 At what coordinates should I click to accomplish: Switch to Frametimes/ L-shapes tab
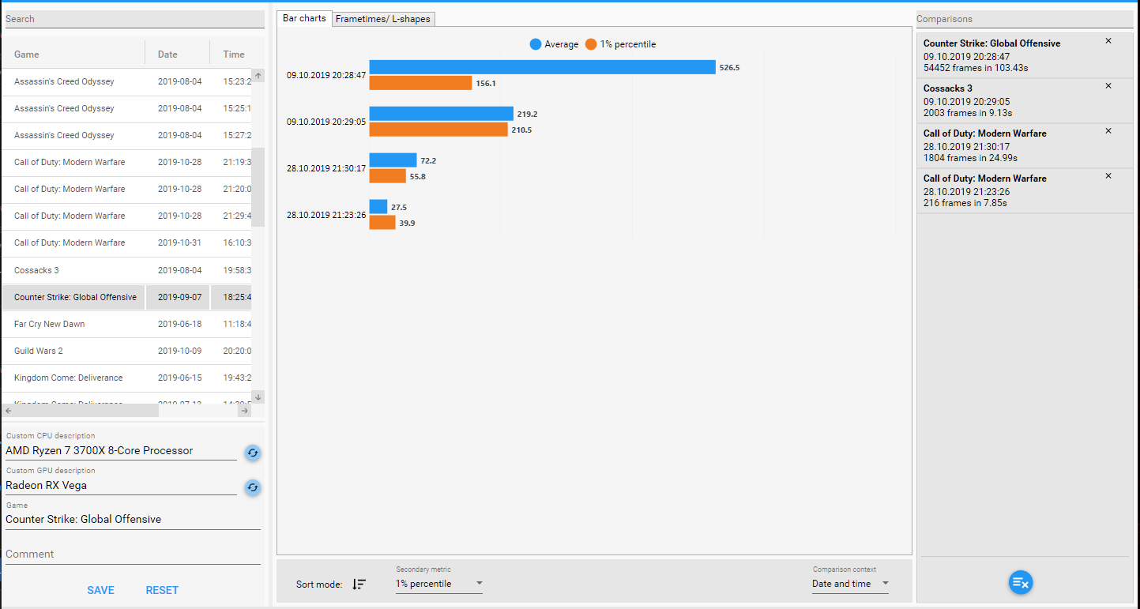click(383, 19)
